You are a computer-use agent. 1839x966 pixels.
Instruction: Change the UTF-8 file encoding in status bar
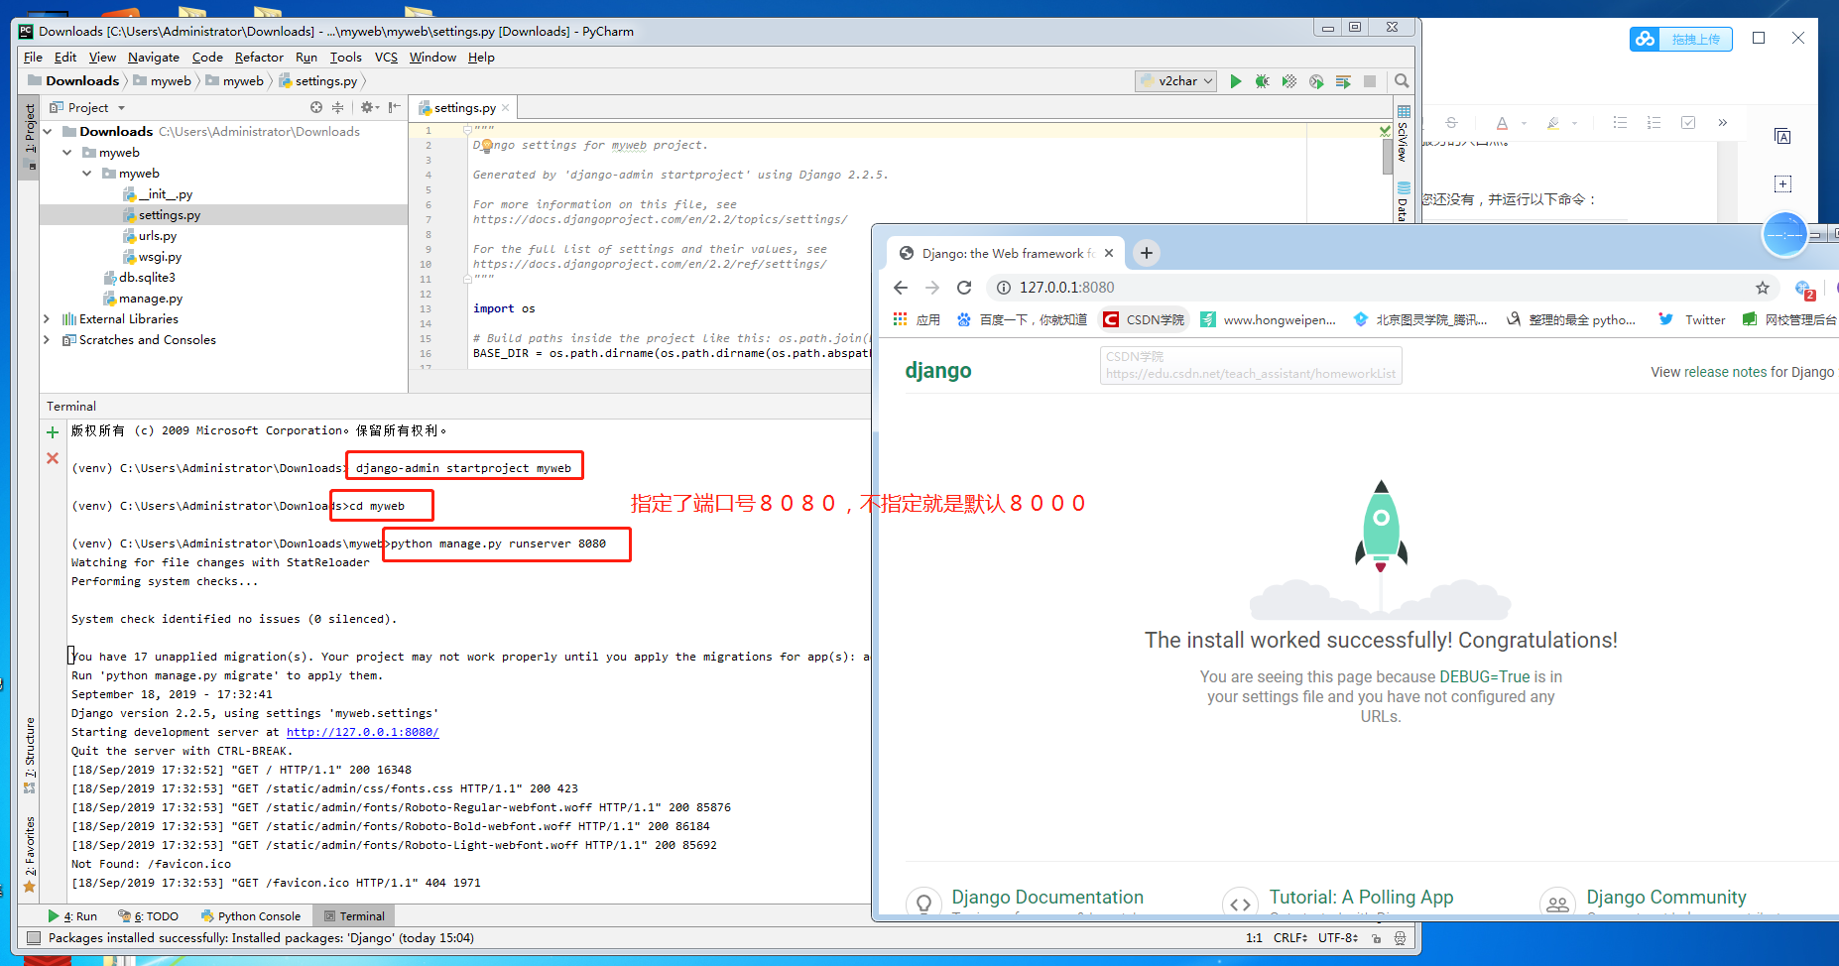1338,938
